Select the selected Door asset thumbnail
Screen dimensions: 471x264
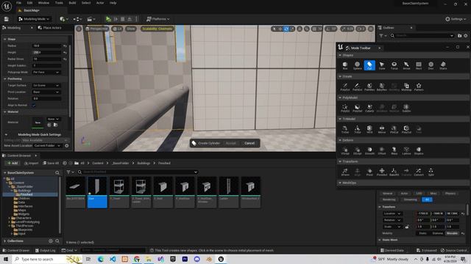coord(97,192)
